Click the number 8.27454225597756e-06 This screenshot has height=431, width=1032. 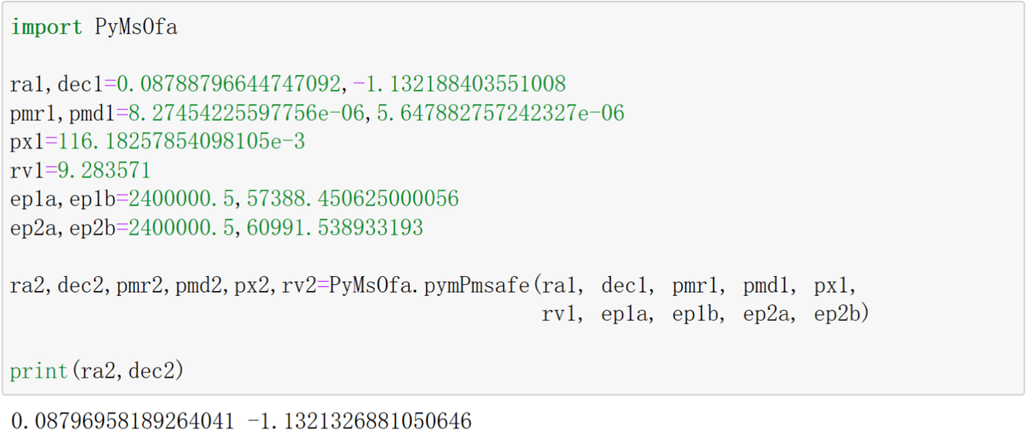pos(246,113)
